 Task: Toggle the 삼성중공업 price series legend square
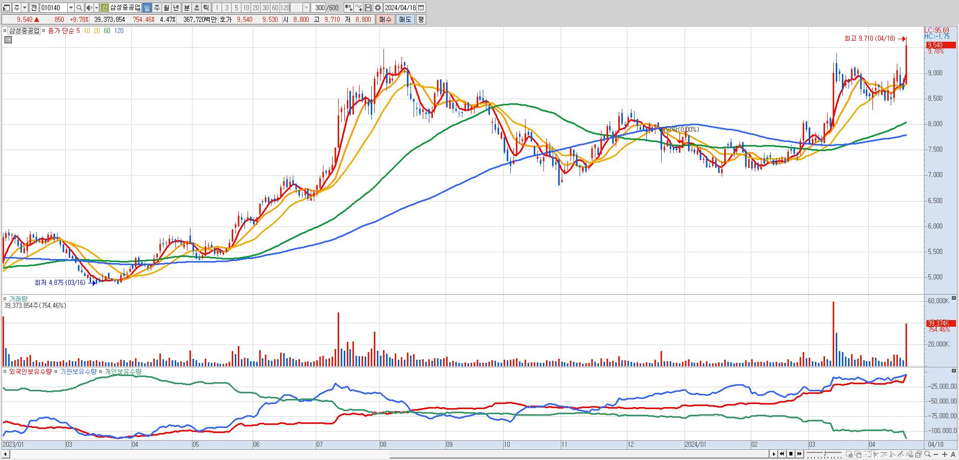tap(5, 31)
